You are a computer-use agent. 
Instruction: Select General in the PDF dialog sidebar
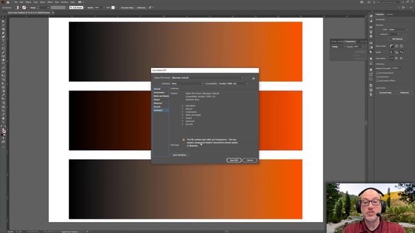click(157, 89)
